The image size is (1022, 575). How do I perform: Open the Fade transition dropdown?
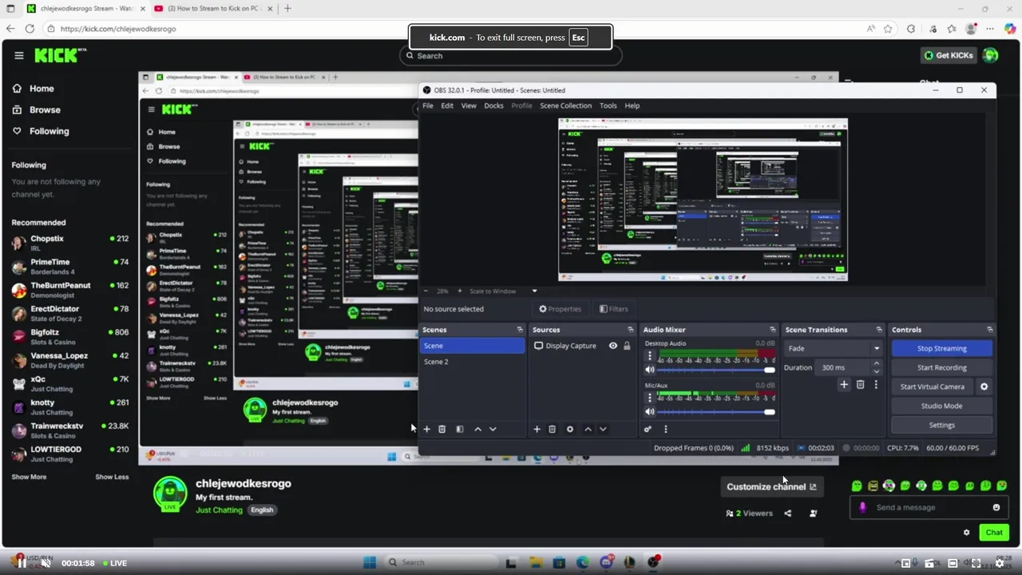[833, 348]
